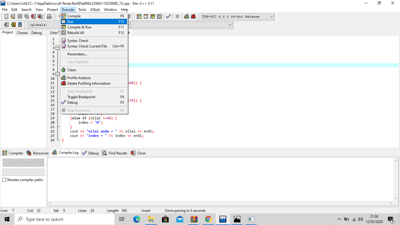The height and width of the screenshot is (225, 400).
Task: Switch to the Classes tab
Action: coord(22,33)
